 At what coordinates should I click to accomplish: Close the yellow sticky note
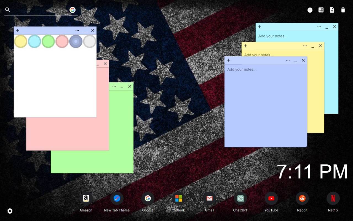tap(320, 46)
